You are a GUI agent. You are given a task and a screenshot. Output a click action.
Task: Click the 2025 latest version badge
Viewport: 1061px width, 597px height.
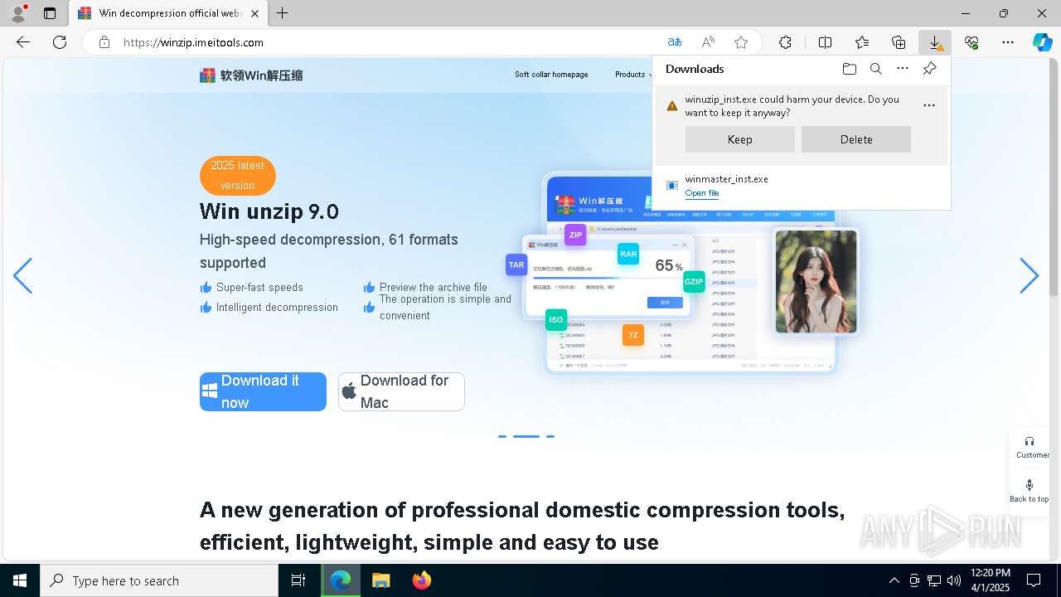(x=238, y=176)
